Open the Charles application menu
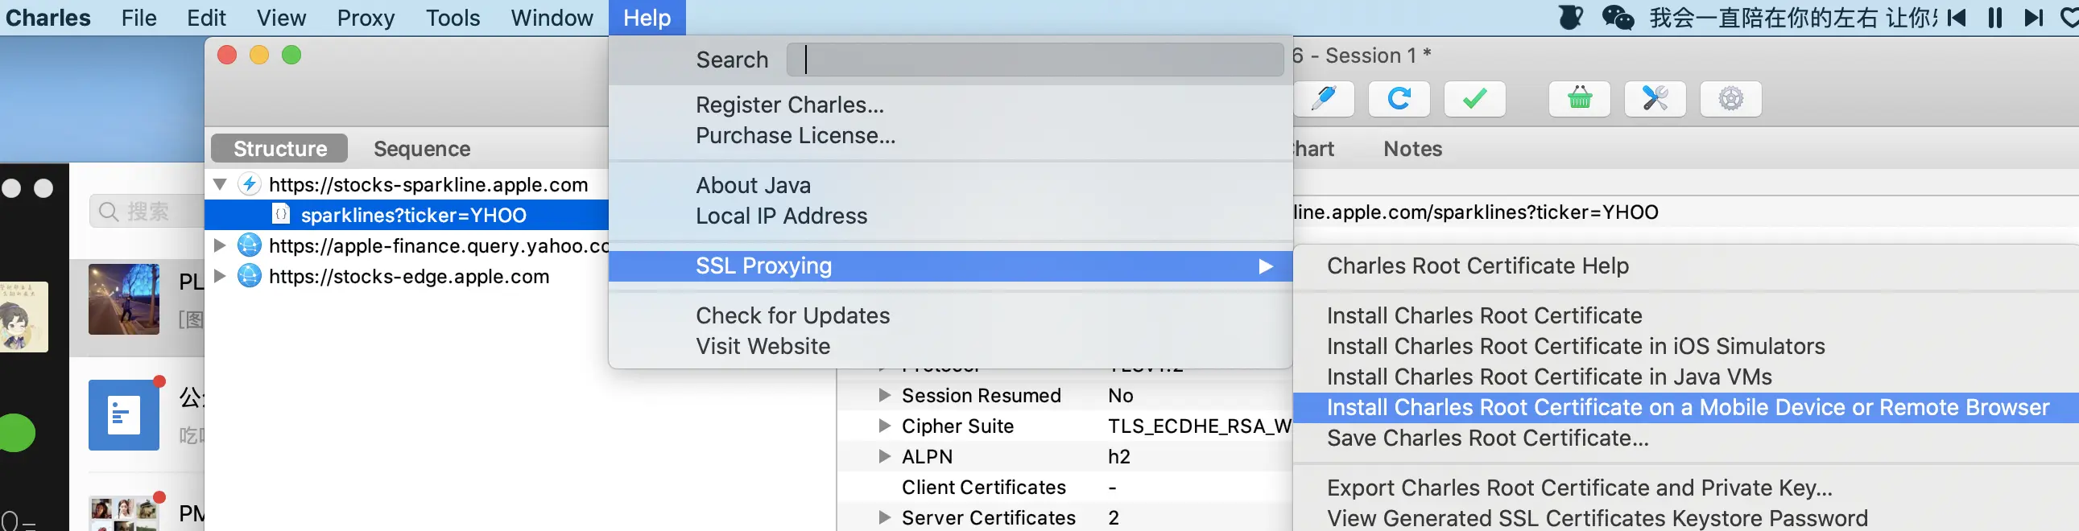Image resolution: width=2079 pixels, height=531 pixels. click(x=48, y=17)
